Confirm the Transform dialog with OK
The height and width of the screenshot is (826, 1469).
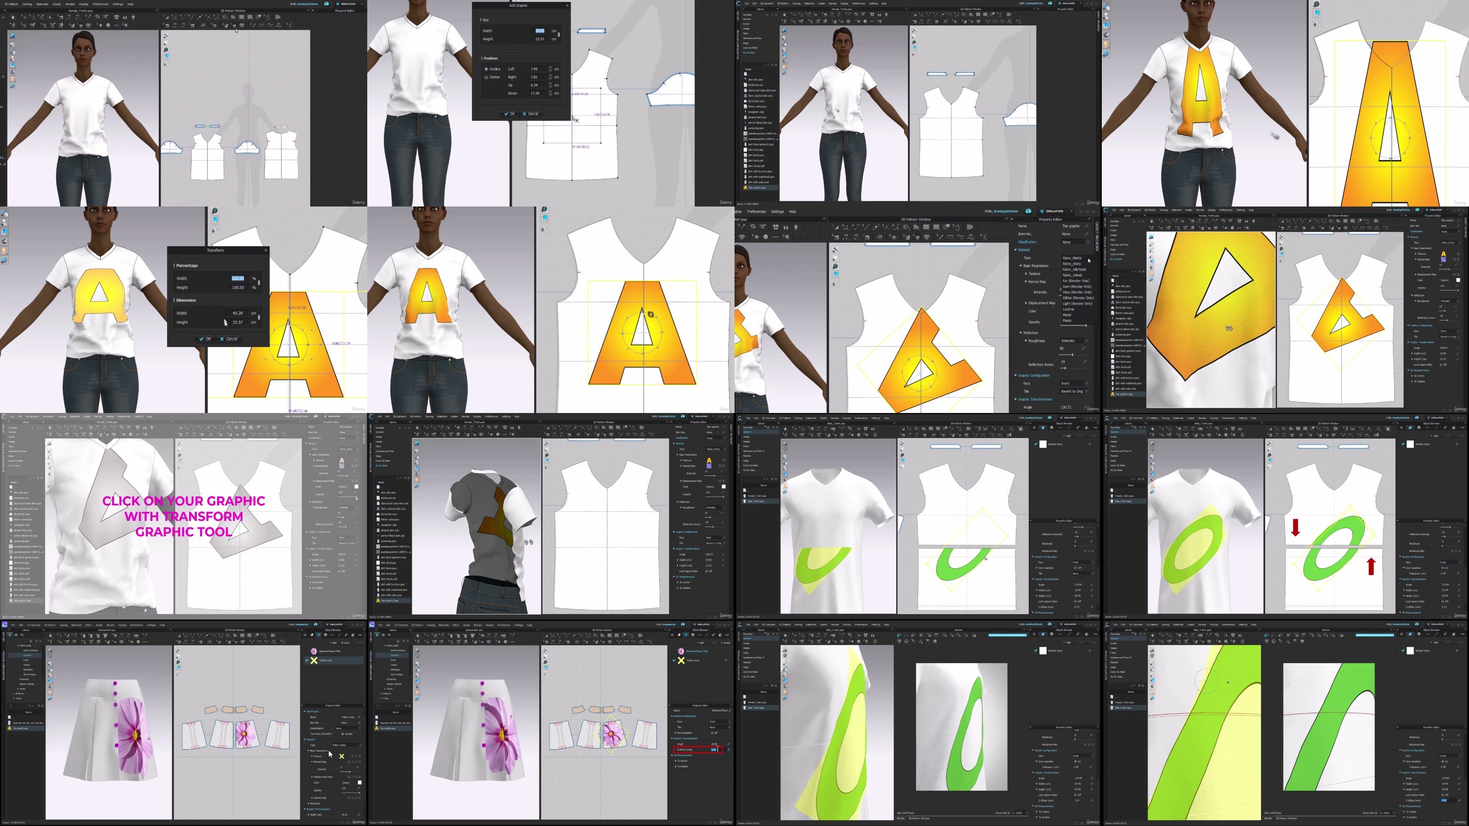click(205, 339)
